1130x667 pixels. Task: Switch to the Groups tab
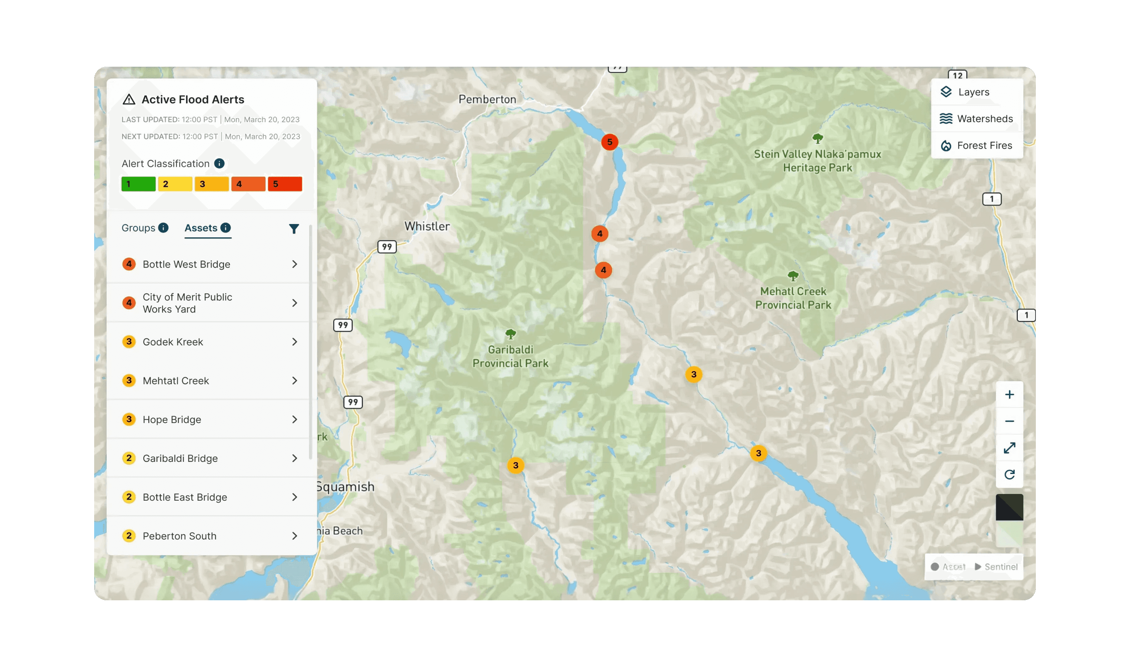point(138,228)
